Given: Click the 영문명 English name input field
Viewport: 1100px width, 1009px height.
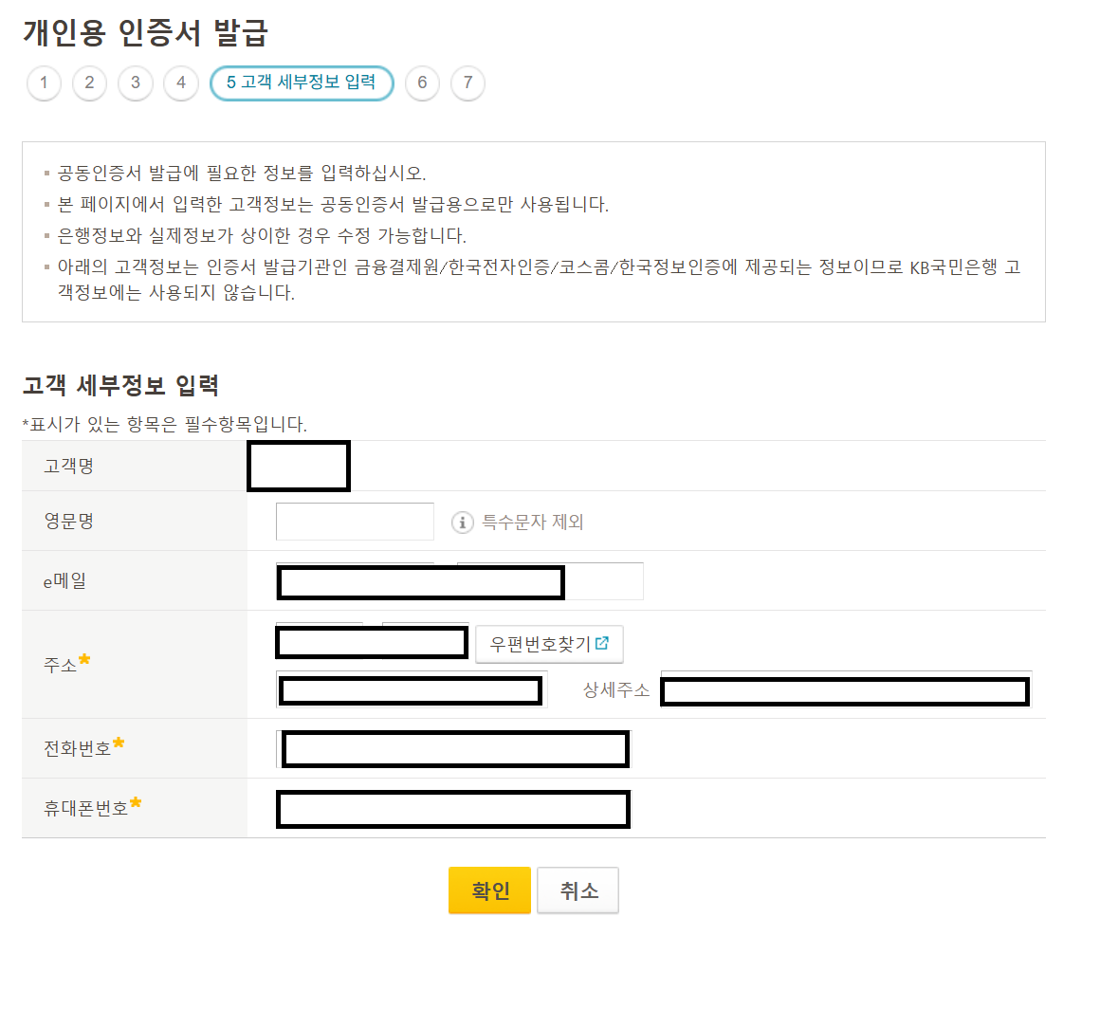Looking at the screenshot, I should tap(354, 522).
